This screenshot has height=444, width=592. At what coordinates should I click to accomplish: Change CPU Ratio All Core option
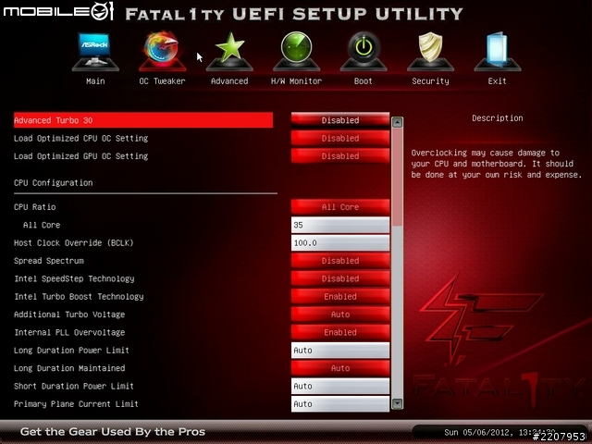click(340, 207)
